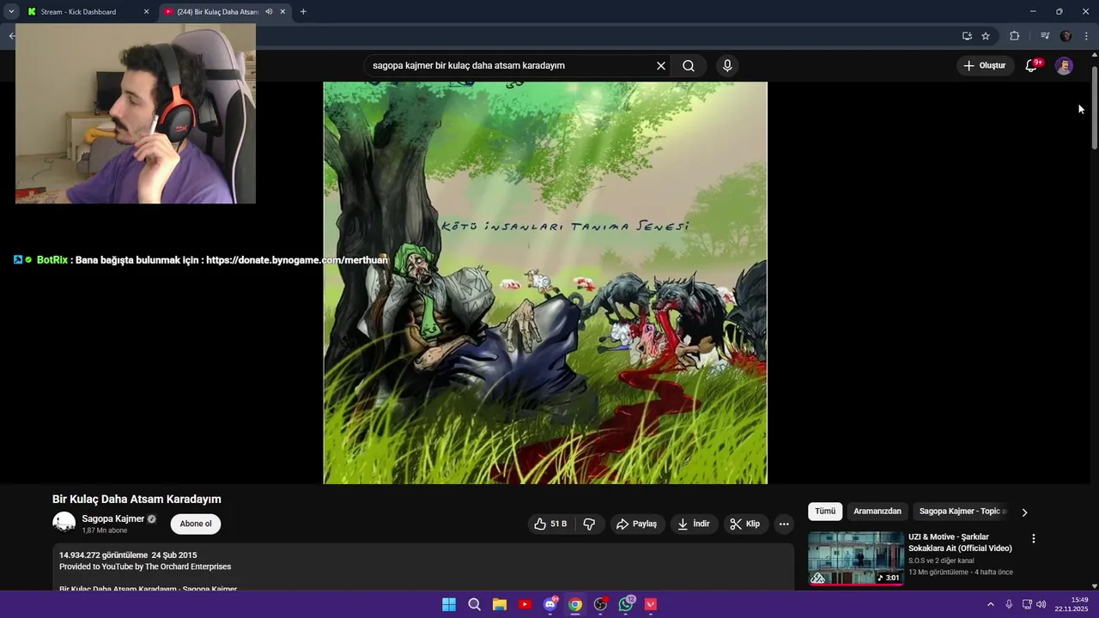Open the Sagopa Kajmer channel name link

pyautogui.click(x=112, y=518)
